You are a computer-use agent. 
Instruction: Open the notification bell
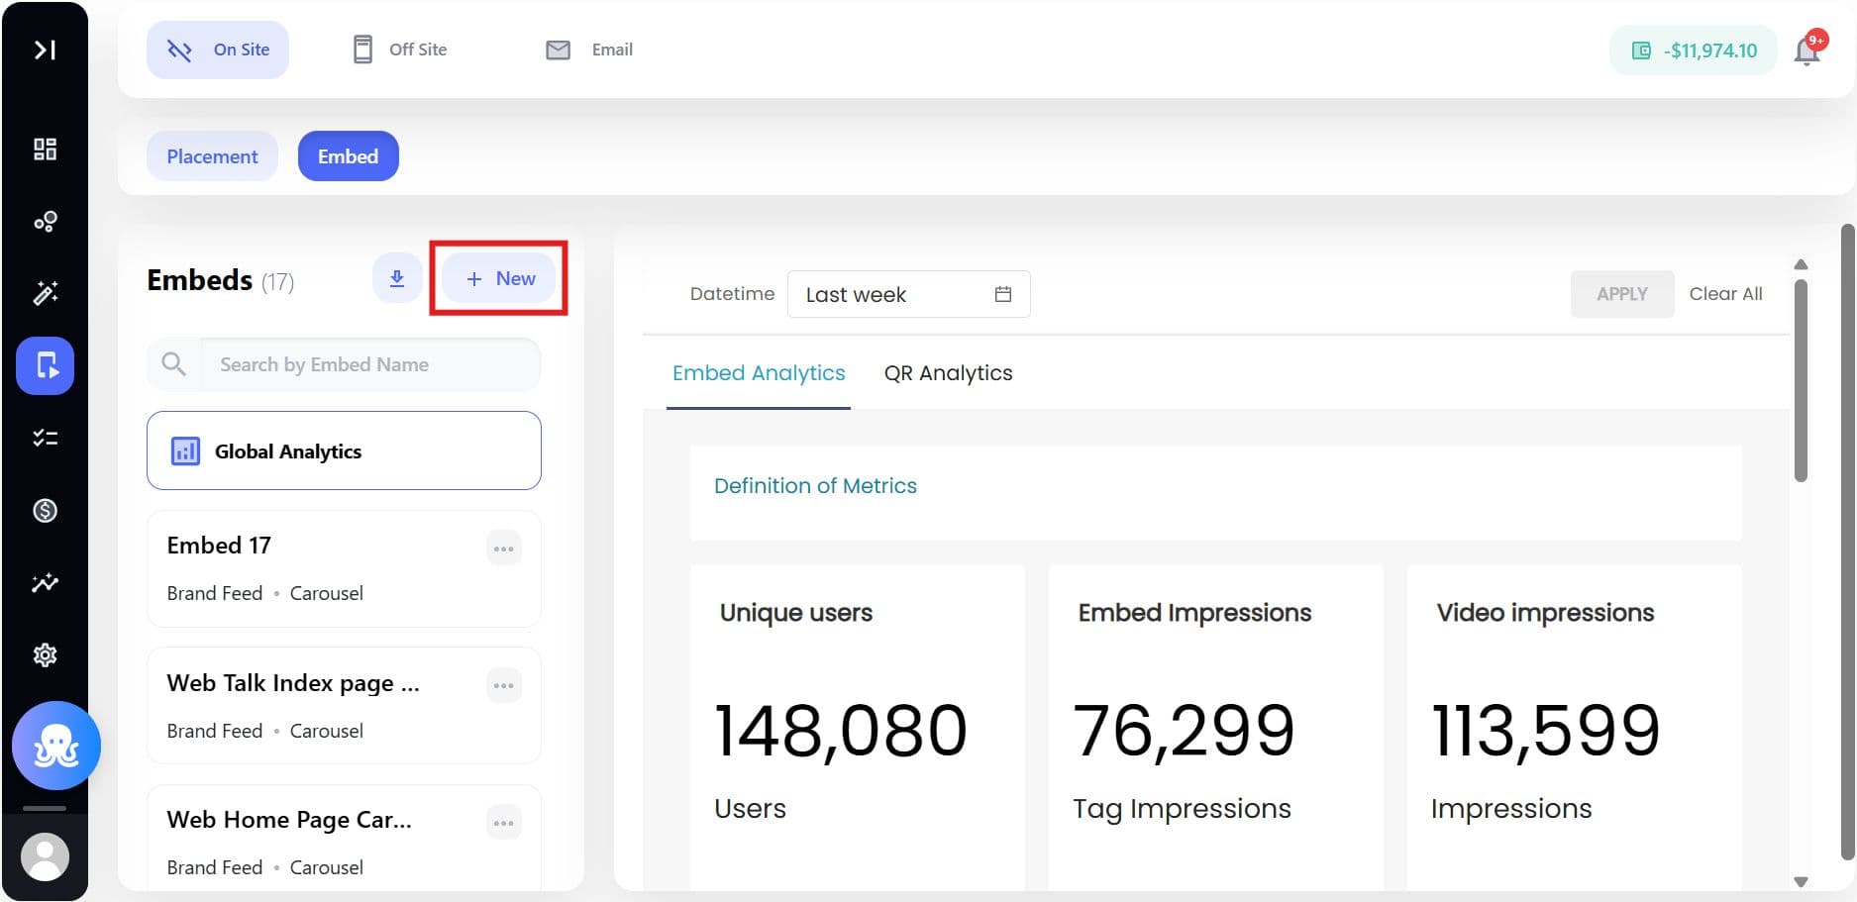coord(1806,50)
